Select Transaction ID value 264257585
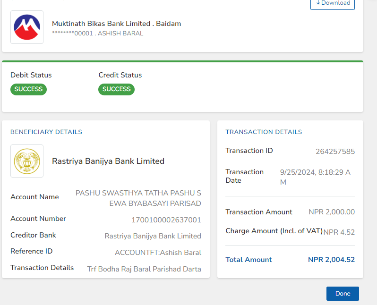Image resolution: width=377 pixels, height=305 pixels. [335, 152]
